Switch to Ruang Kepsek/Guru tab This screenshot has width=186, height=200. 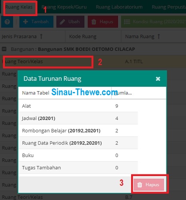[64, 7]
